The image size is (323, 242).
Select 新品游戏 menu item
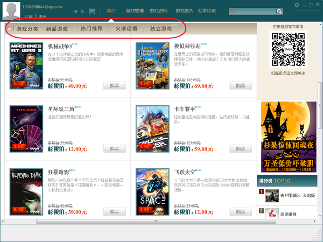click(x=57, y=29)
